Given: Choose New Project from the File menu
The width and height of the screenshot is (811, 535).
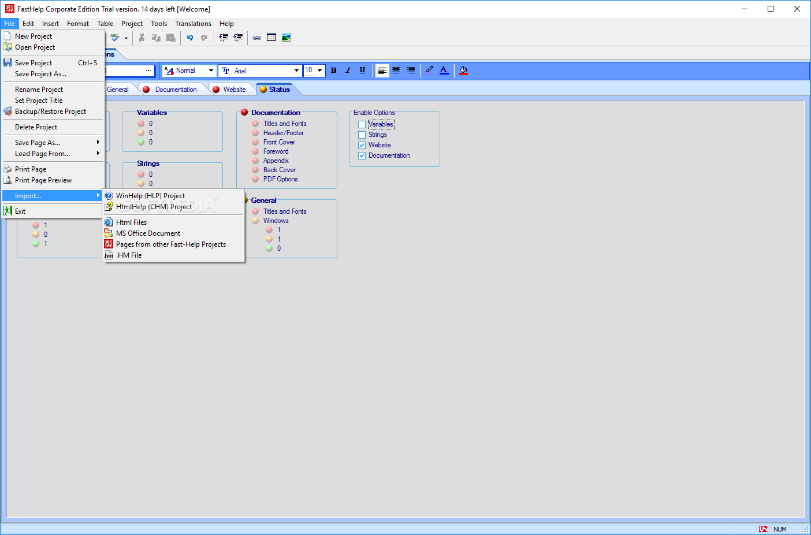Looking at the screenshot, I should pyautogui.click(x=53, y=36).
